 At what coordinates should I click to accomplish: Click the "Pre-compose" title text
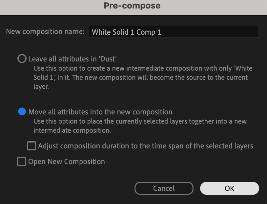(132, 6)
